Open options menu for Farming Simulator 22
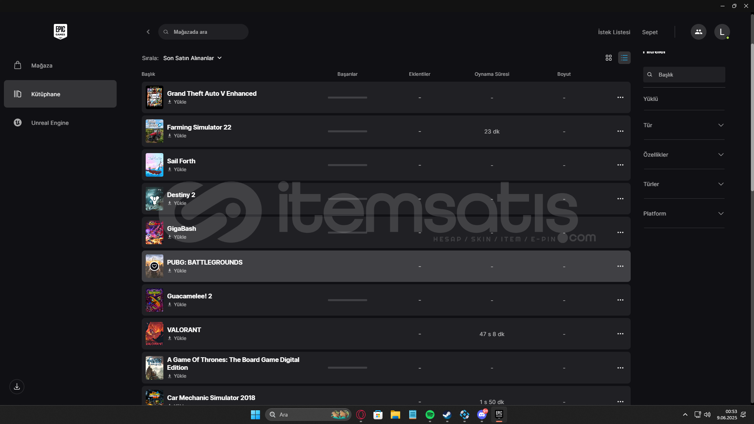The image size is (754, 424). point(620,131)
